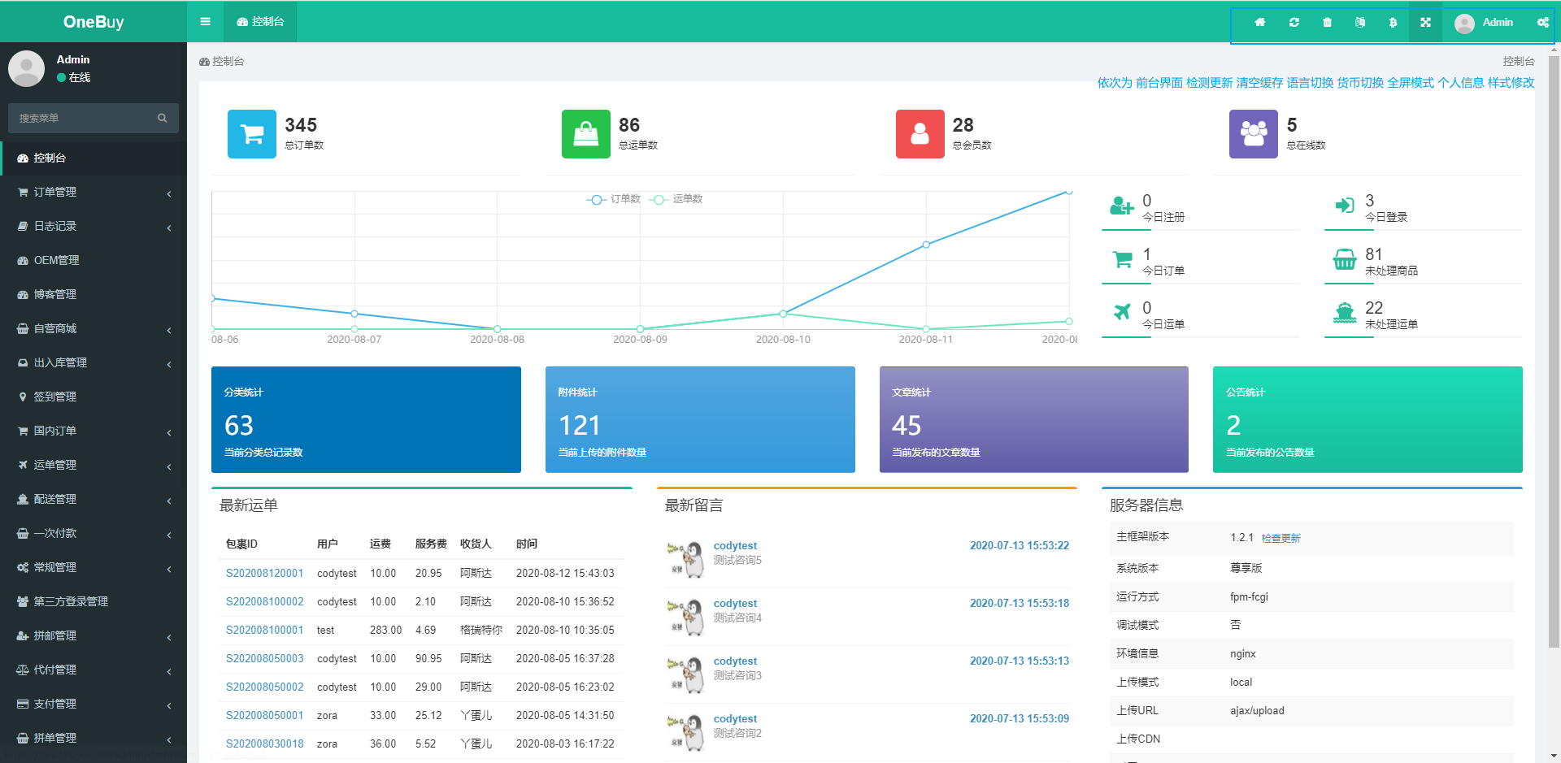Image resolution: width=1561 pixels, height=763 pixels.
Task: Click the unprocessed waybills ship icon
Action: coord(1345,313)
